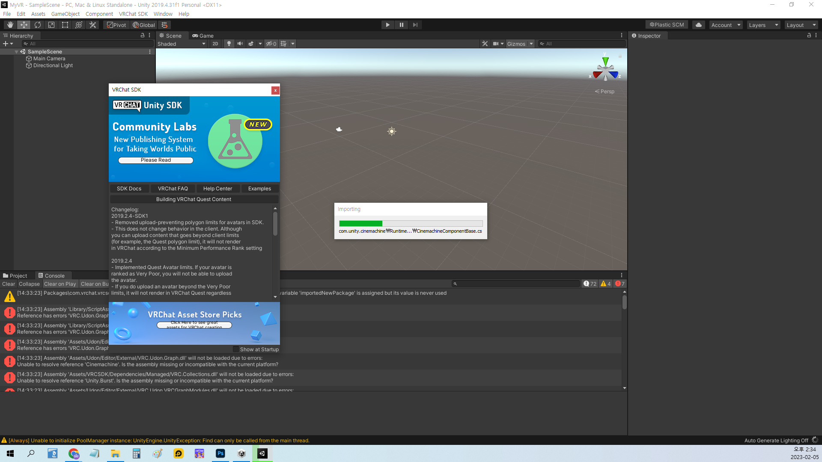Click the Pause button
The height and width of the screenshot is (462, 822).
[x=401, y=25]
